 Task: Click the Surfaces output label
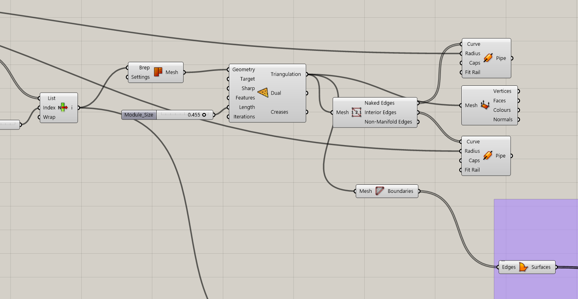541,267
